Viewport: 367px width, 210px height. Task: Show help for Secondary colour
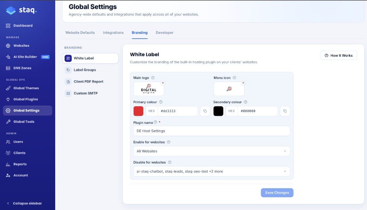[246, 102]
